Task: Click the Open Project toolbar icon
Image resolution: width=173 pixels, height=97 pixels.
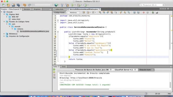Action: [14, 5]
